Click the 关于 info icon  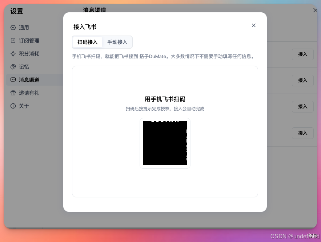[x=13, y=106]
